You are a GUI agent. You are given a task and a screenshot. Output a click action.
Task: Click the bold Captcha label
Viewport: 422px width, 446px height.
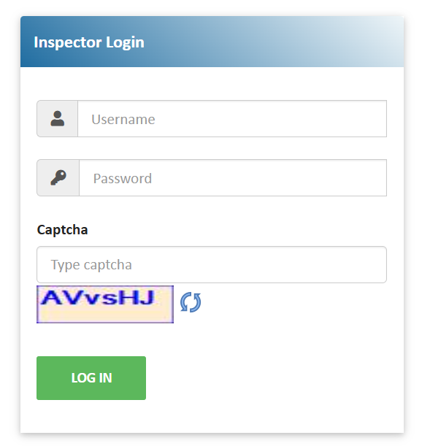click(62, 229)
